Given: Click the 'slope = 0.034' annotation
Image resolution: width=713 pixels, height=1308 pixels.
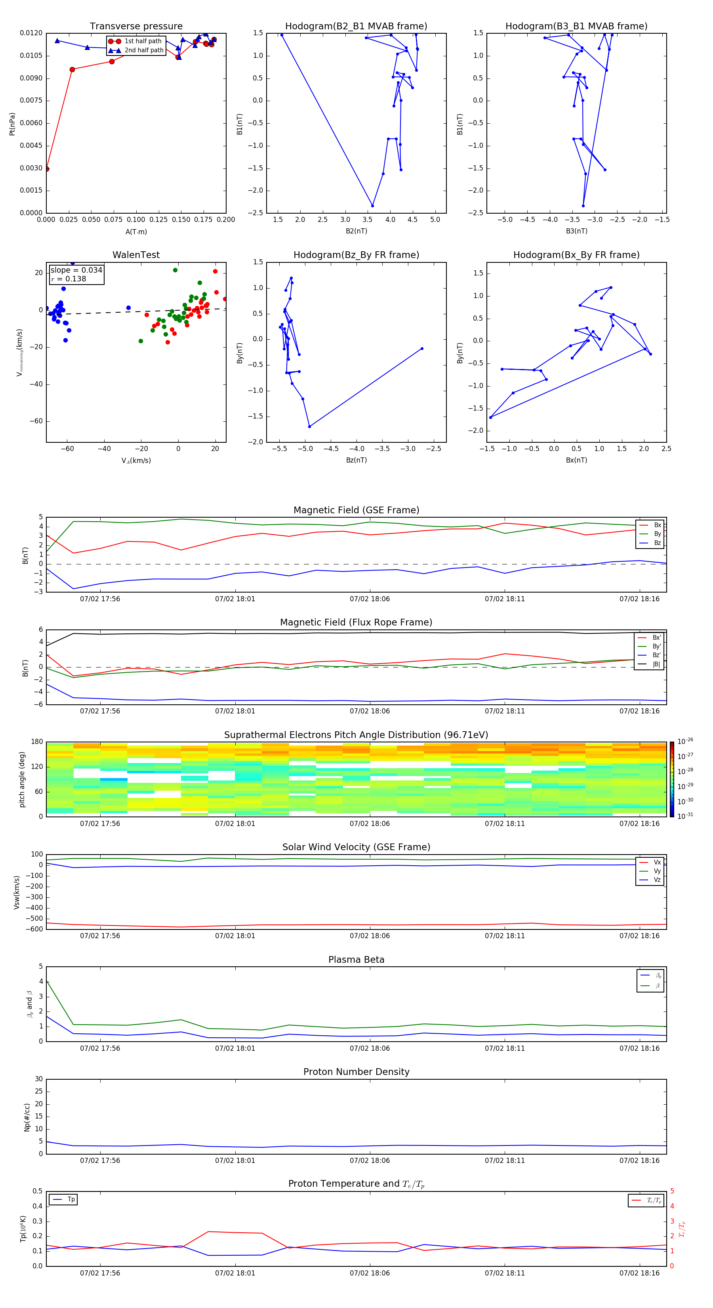Looking at the screenshot, I should [76, 270].
